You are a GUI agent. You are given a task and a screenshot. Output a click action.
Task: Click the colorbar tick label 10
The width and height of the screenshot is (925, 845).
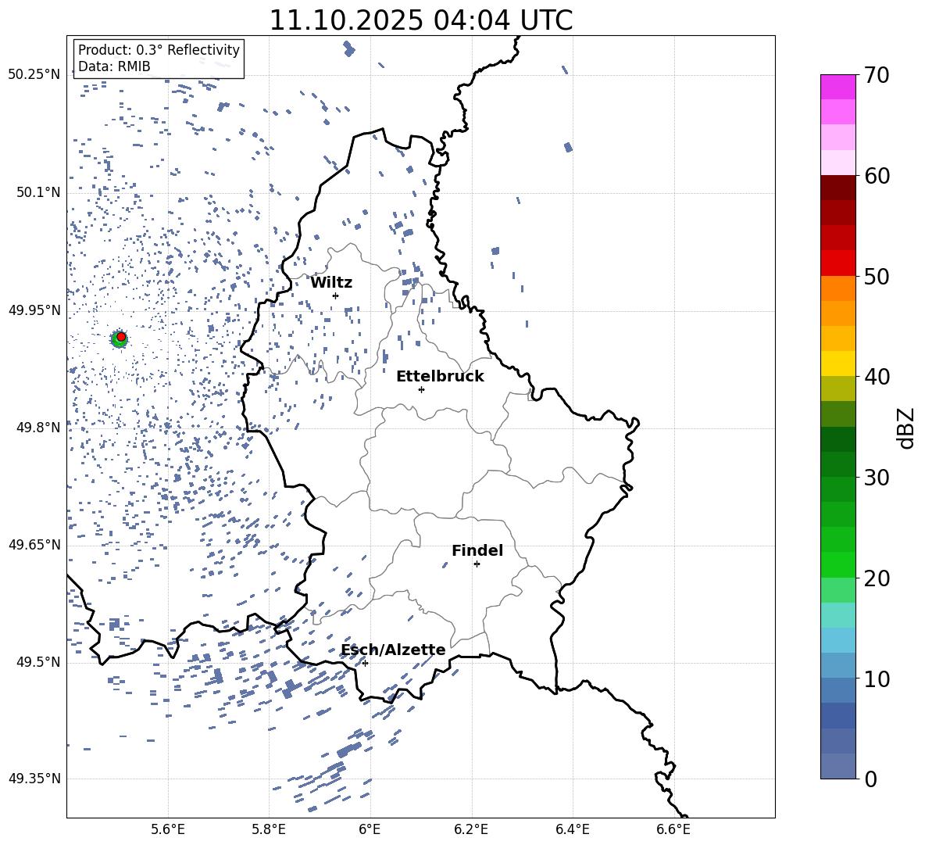pos(877,679)
